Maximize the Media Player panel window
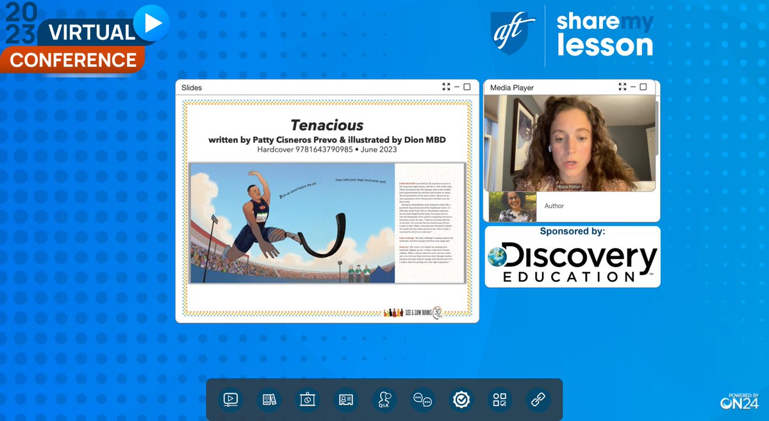The width and height of the screenshot is (769, 421). [x=643, y=87]
